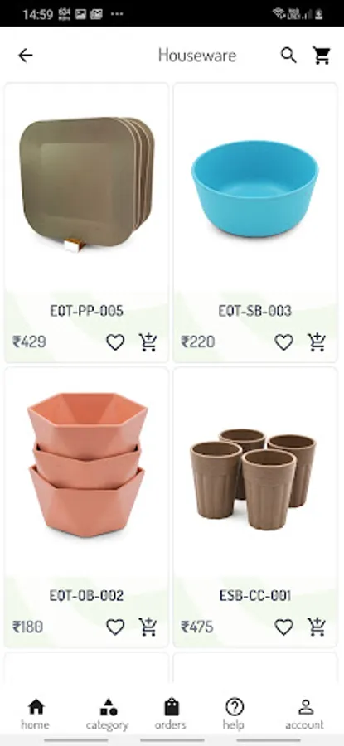344x746 pixels.
Task: Open search with magnifier icon
Action: [x=288, y=56]
